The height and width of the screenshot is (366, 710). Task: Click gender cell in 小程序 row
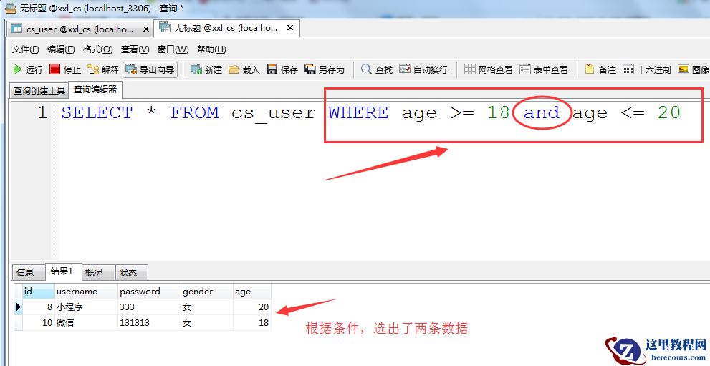206,307
